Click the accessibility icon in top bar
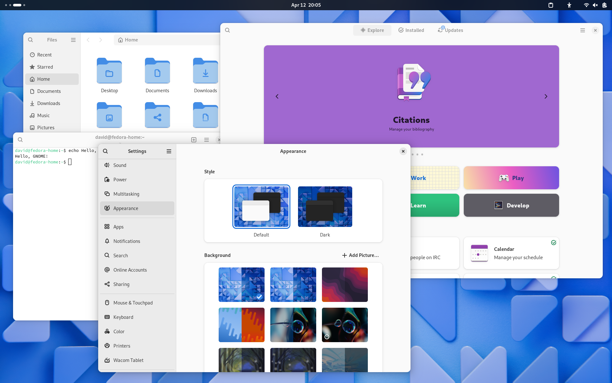 click(569, 5)
